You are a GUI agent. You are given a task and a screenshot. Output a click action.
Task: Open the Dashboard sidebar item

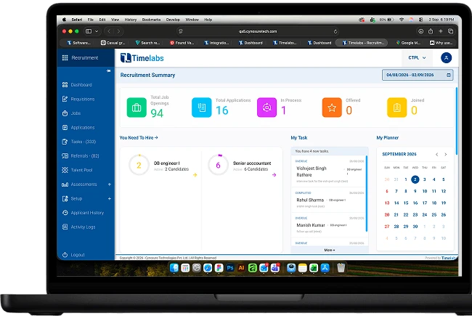[x=77, y=85]
